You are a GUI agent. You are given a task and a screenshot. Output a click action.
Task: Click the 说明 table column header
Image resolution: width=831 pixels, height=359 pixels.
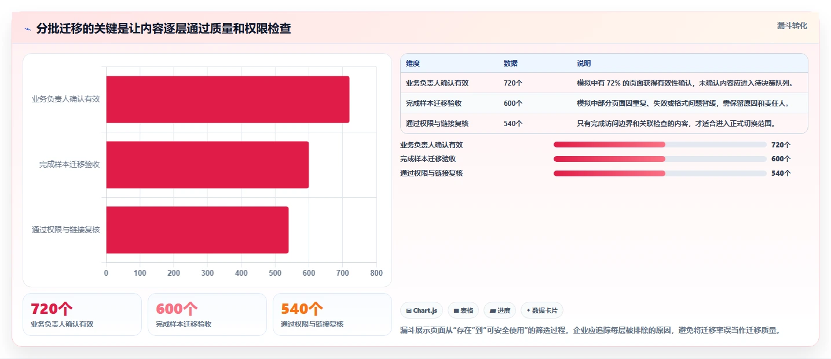tap(584, 64)
